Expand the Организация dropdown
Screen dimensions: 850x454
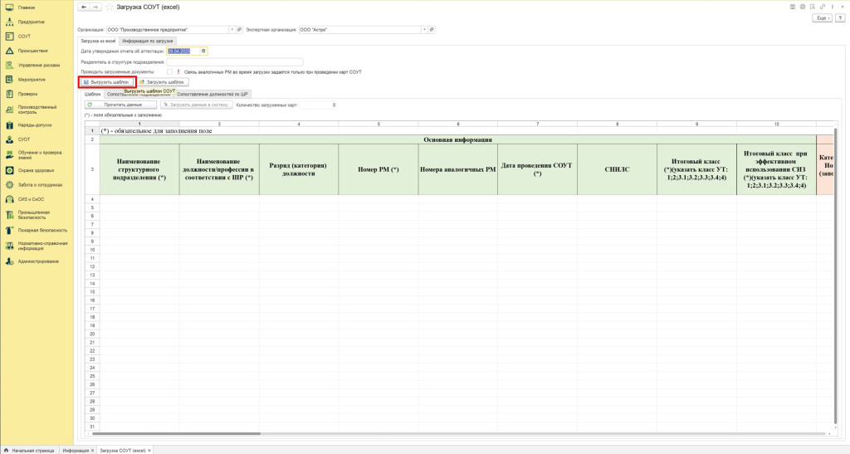232,30
